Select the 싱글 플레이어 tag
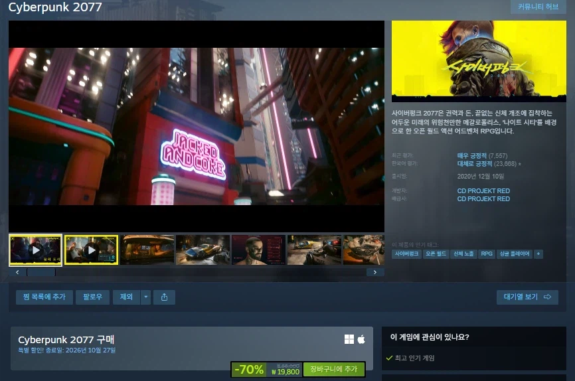Viewport: 575px width, 381px height. coord(515,254)
